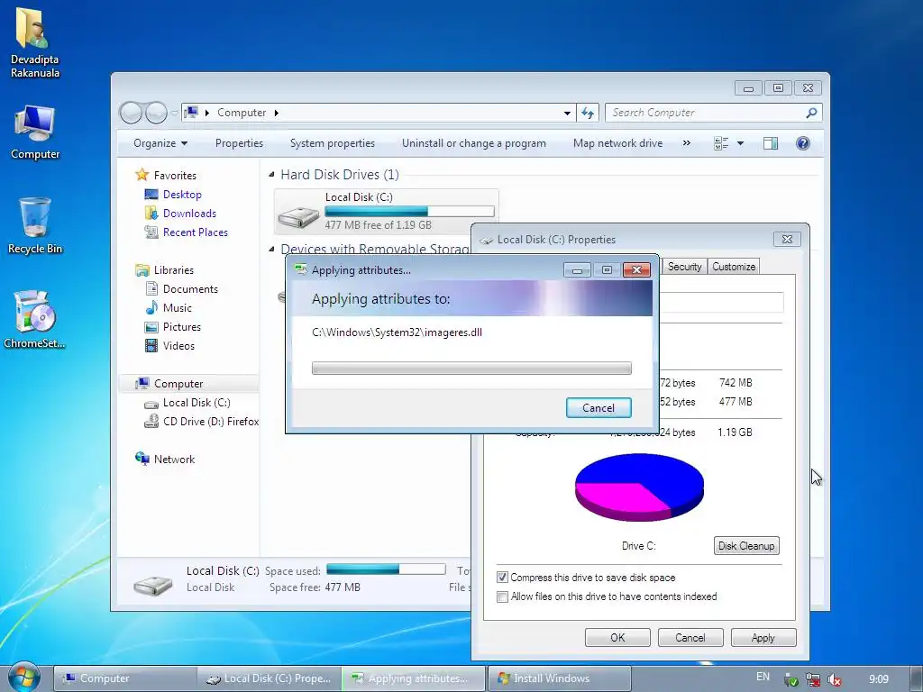Click the search magnifier icon
Image resolution: width=923 pixels, height=692 pixels.
[x=811, y=113]
